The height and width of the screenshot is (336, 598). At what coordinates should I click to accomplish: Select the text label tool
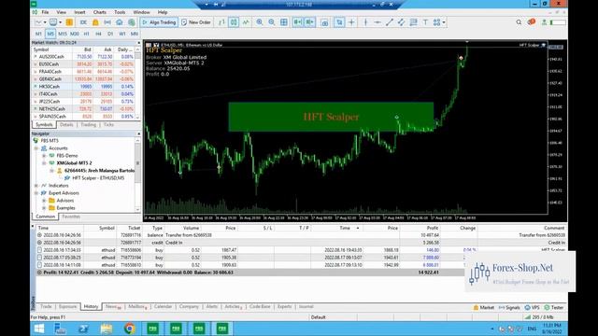[x=425, y=22]
